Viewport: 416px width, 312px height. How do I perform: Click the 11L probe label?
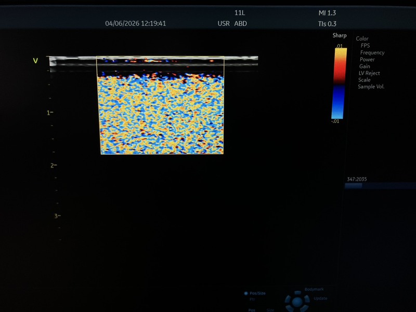(x=240, y=12)
